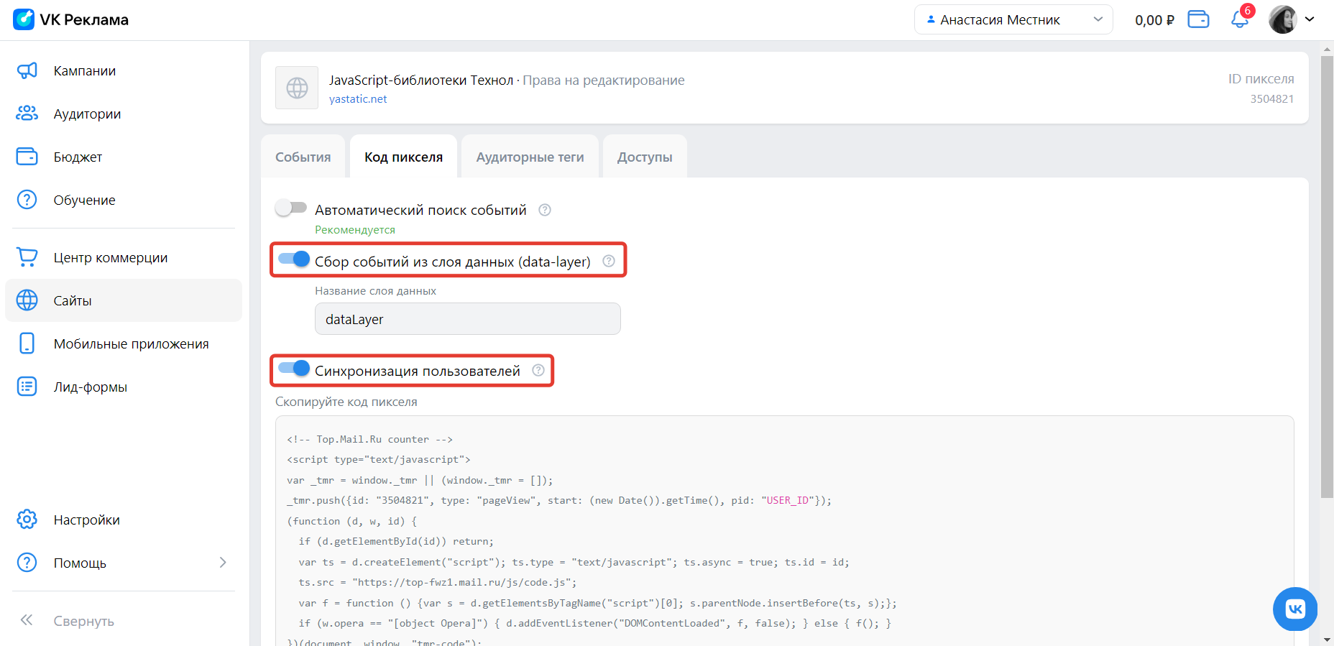Click help icon beside Автоматический поиск событий

[x=545, y=210]
